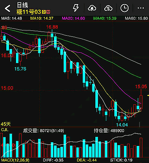Tap the lightning bolt quick trade icon
The width and height of the screenshot is (149, 163).
(76, 8)
